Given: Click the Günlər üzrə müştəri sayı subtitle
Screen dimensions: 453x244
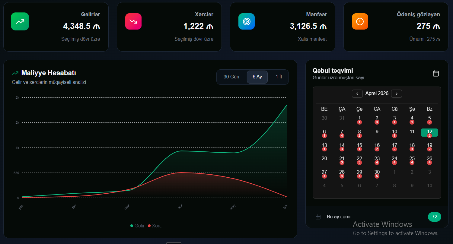Looking at the screenshot, I should [338, 78].
